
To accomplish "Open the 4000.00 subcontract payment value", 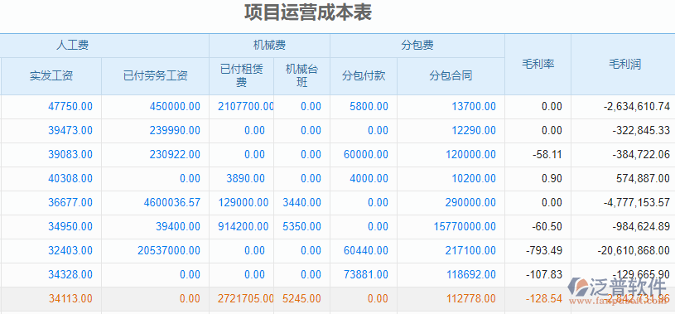I will (369, 178).
